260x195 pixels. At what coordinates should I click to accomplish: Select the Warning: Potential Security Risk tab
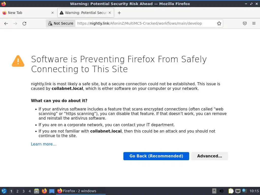pos(86,13)
